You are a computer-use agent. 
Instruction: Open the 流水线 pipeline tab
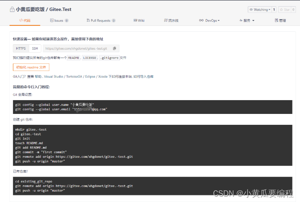(171, 20)
